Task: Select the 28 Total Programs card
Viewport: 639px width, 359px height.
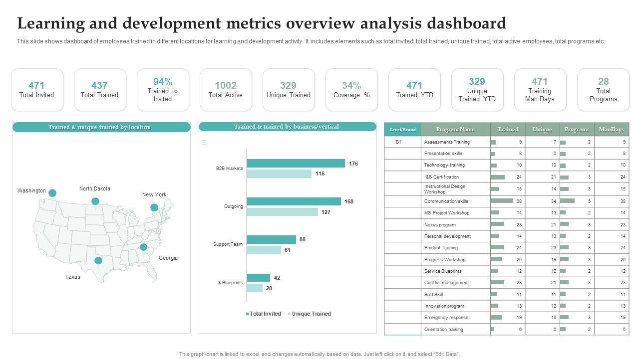Action: tap(603, 90)
